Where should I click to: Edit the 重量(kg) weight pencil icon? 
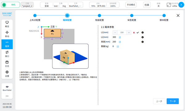coord(118,46)
